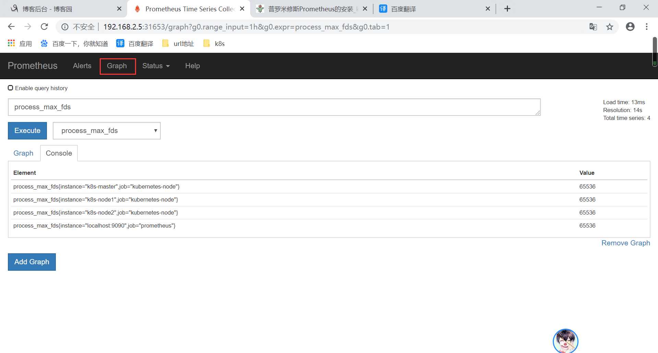Image resolution: width=658 pixels, height=353 pixels.
Task: Click Load time: 13ms text
Action: click(624, 102)
